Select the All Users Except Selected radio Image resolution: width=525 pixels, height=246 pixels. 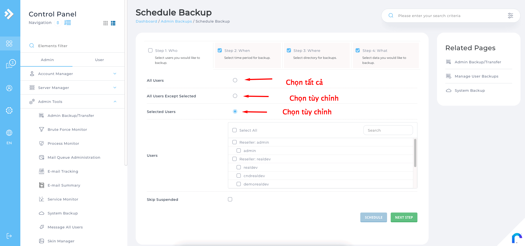point(235,96)
